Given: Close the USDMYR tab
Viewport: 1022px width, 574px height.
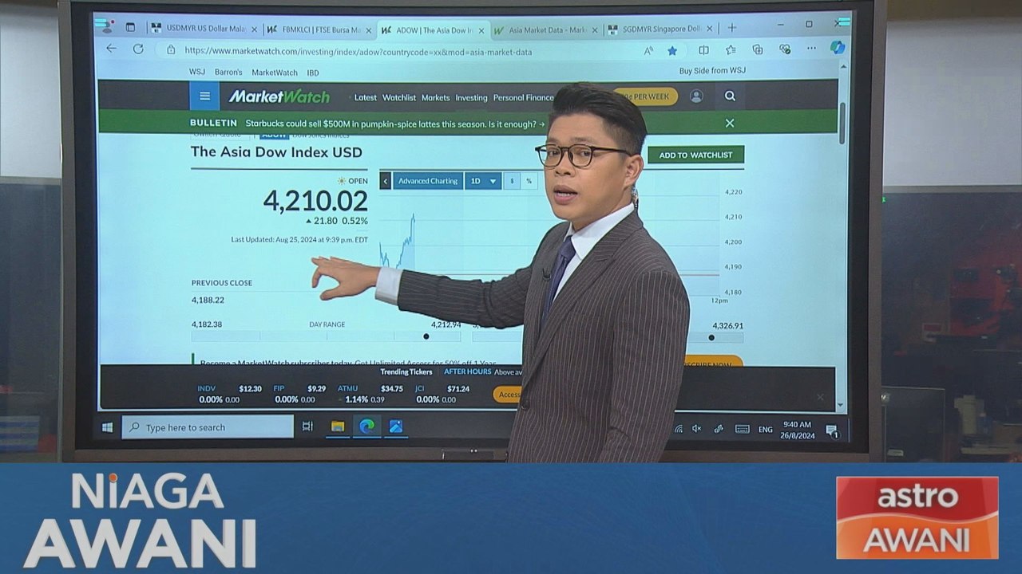Looking at the screenshot, I should tap(254, 29).
